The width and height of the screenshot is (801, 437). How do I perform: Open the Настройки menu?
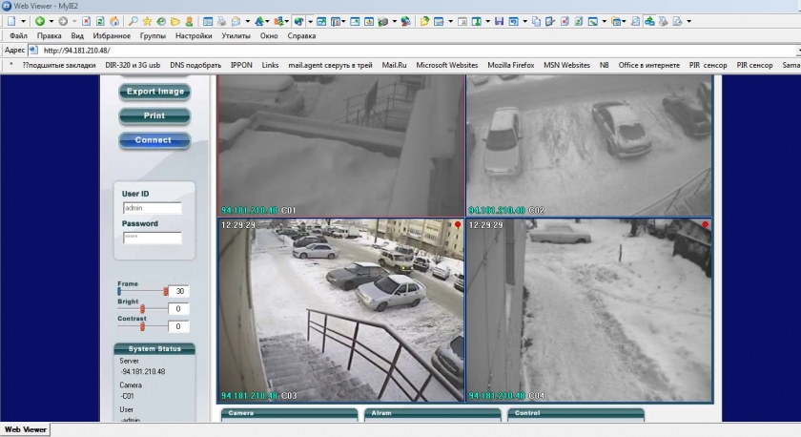click(194, 35)
